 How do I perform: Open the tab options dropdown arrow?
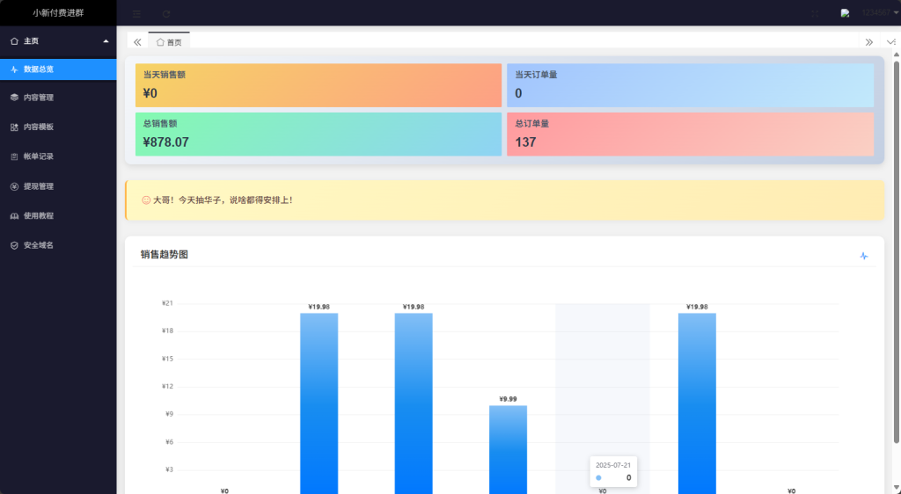[x=891, y=41]
